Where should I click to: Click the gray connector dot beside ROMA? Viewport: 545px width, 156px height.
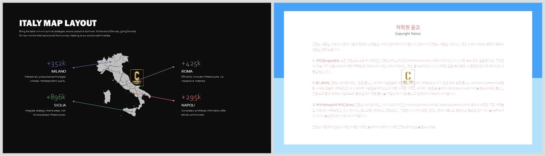tap(174, 67)
